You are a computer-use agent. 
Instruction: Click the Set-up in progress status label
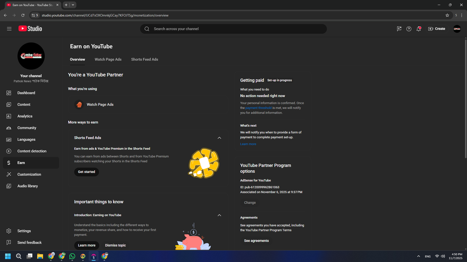(x=280, y=80)
